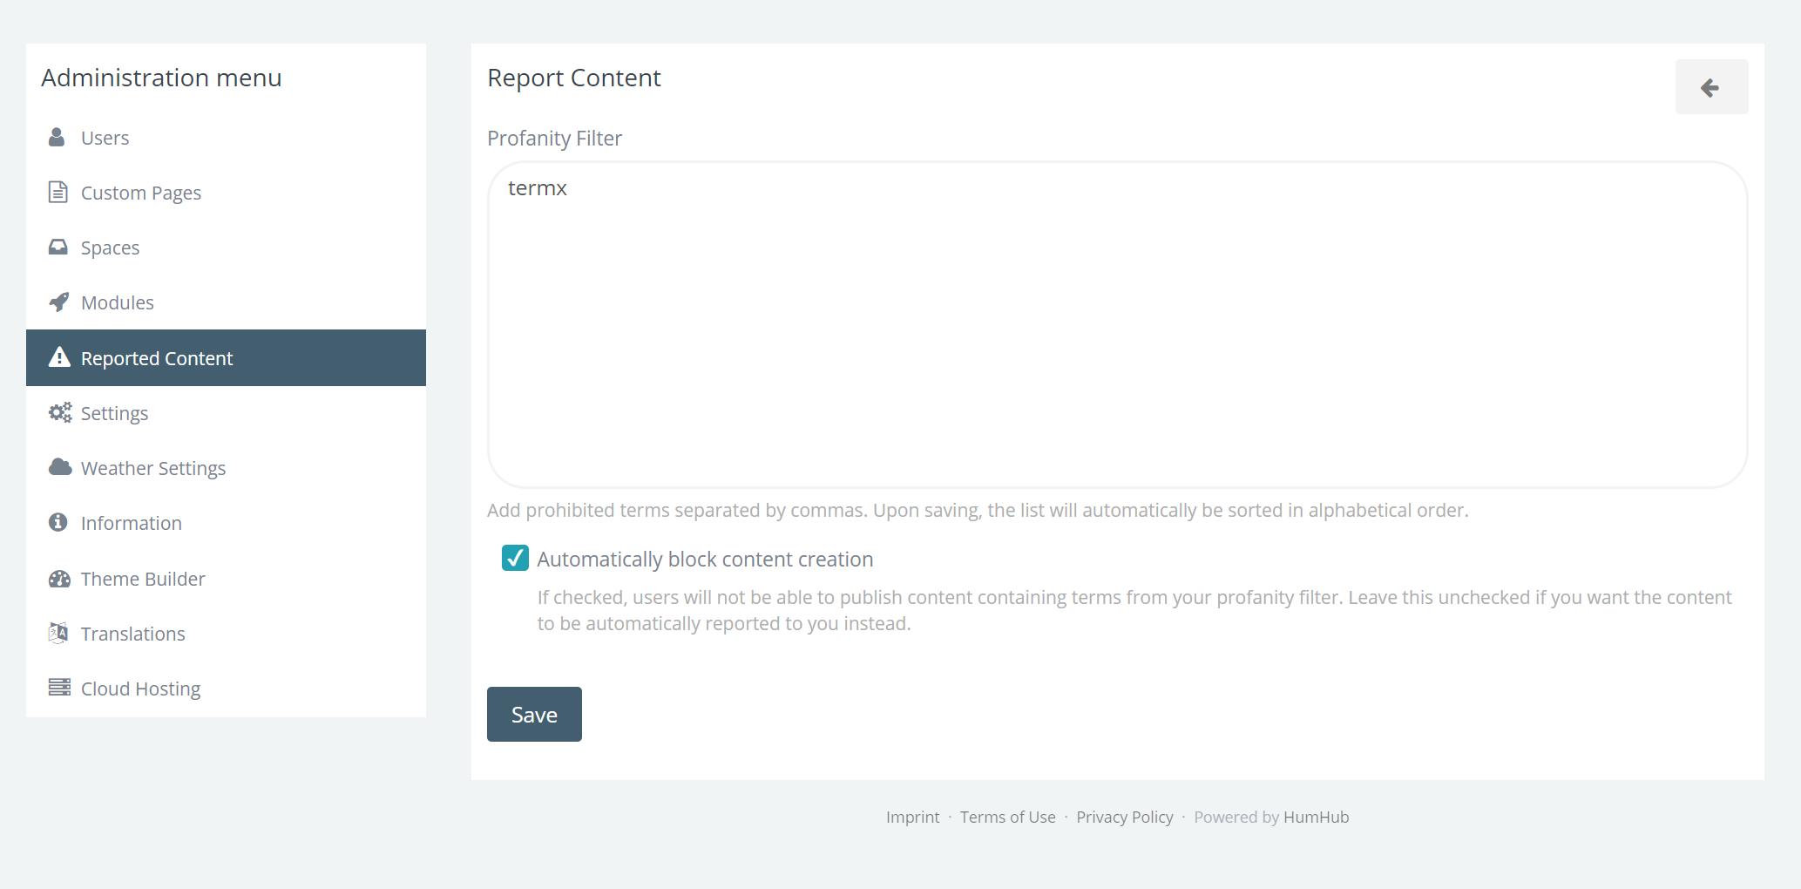Open the Translations menu entry
The image size is (1801, 889).
point(133,634)
